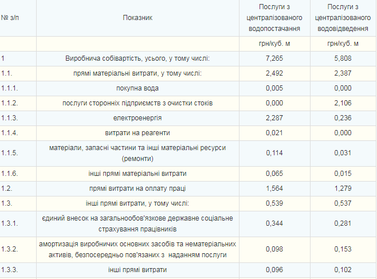Click the 'Послуги з централізованого водовідведення' header

coord(343,17)
